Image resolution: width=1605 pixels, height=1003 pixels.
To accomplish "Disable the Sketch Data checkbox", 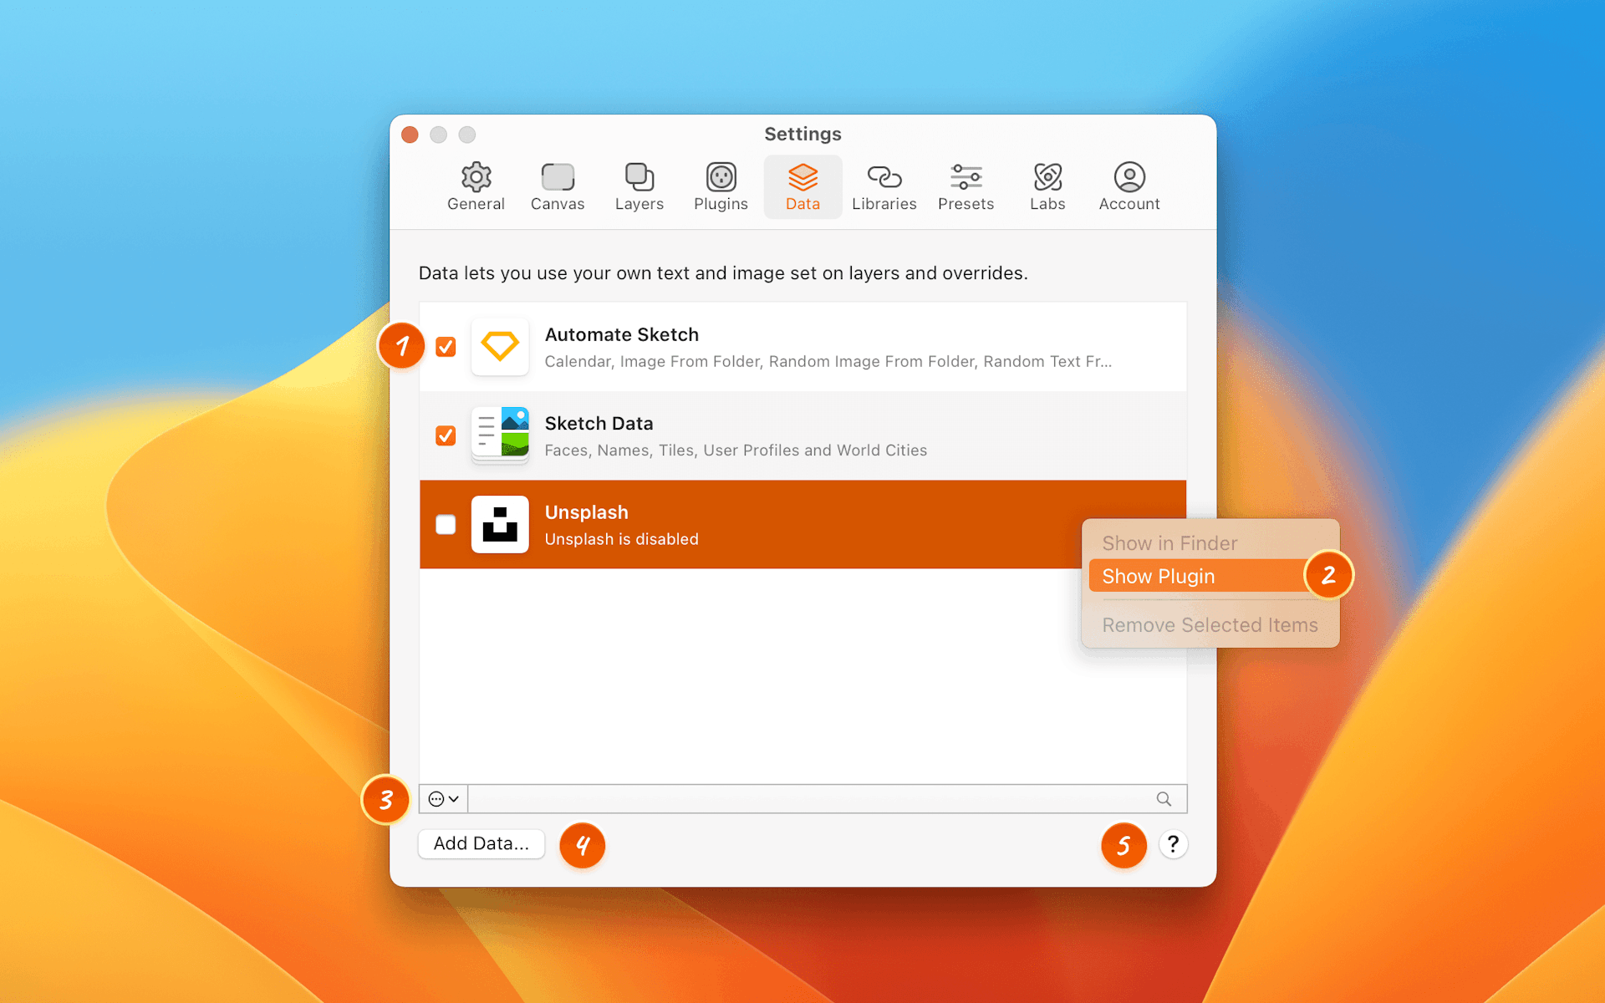I will (x=446, y=435).
